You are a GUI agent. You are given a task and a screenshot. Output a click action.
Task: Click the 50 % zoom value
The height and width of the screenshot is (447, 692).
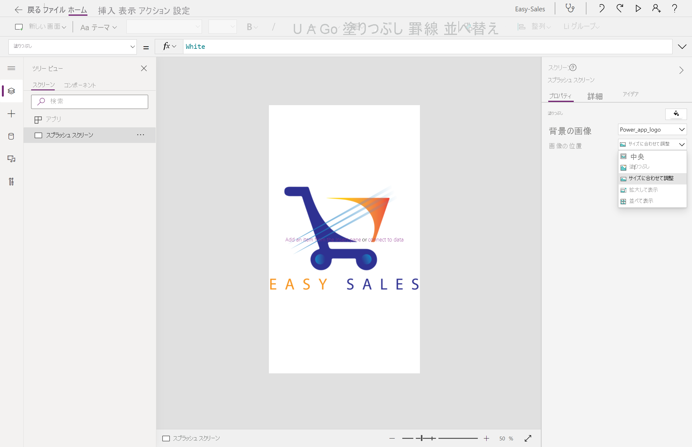point(506,439)
